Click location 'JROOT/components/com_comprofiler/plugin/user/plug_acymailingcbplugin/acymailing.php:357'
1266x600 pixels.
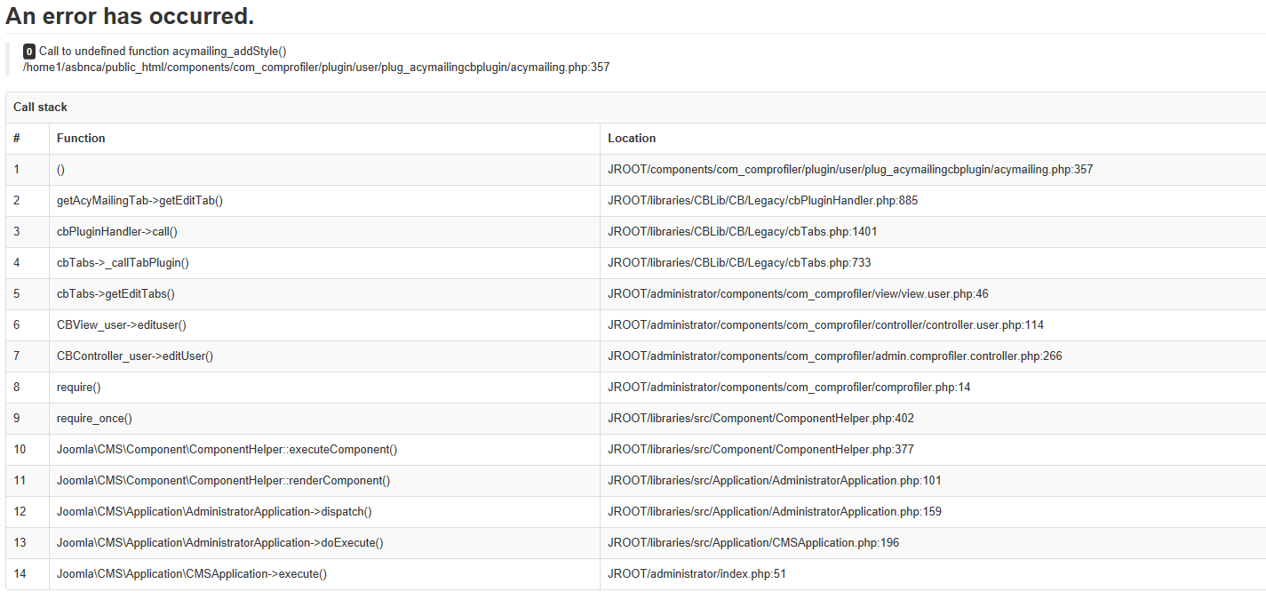pyautogui.click(x=850, y=170)
